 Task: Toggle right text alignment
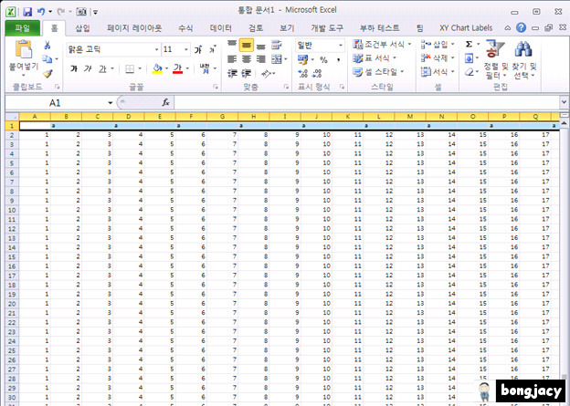pyautogui.click(x=261, y=58)
